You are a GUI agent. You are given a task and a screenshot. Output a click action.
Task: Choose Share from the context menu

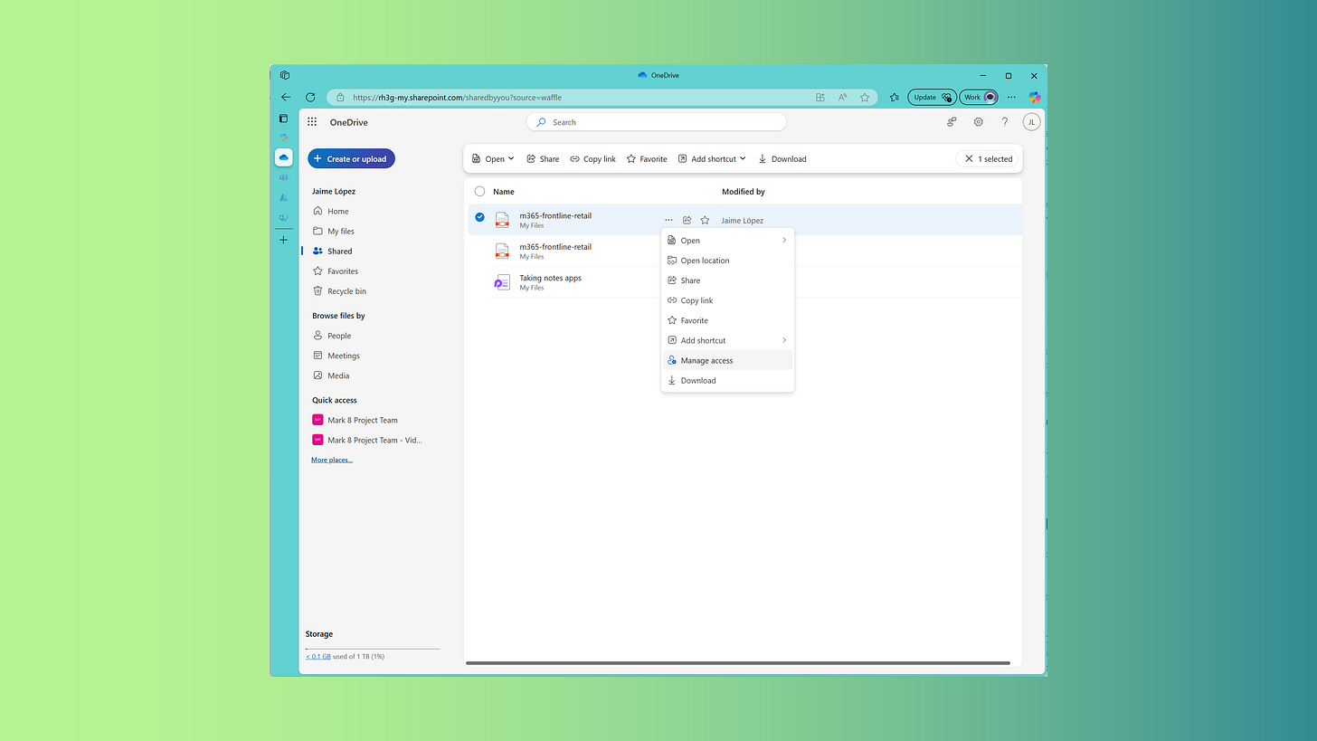click(727, 280)
